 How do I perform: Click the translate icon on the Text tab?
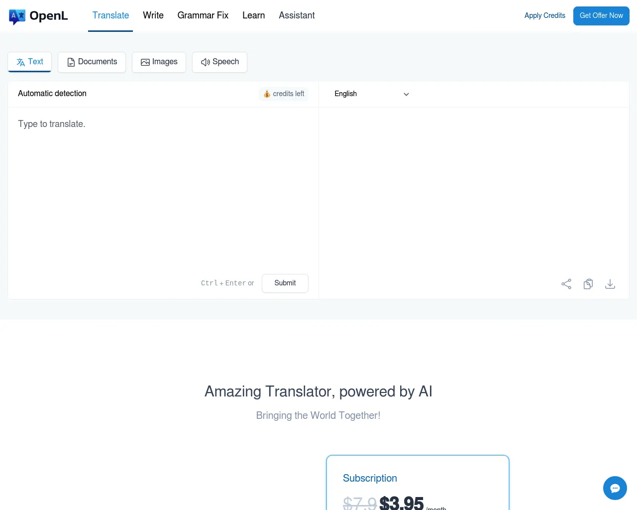tap(21, 62)
